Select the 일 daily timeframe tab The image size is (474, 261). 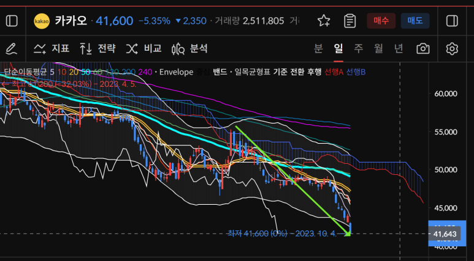coord(338,48)
